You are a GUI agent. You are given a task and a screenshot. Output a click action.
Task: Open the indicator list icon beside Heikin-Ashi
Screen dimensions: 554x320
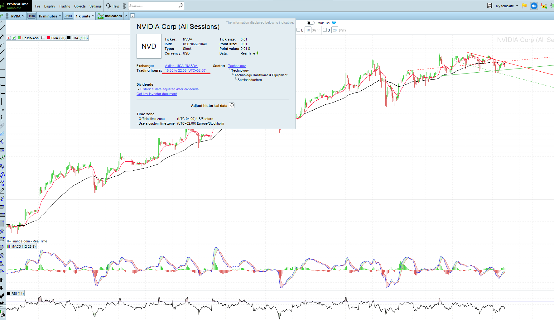[x=43, y=38]
